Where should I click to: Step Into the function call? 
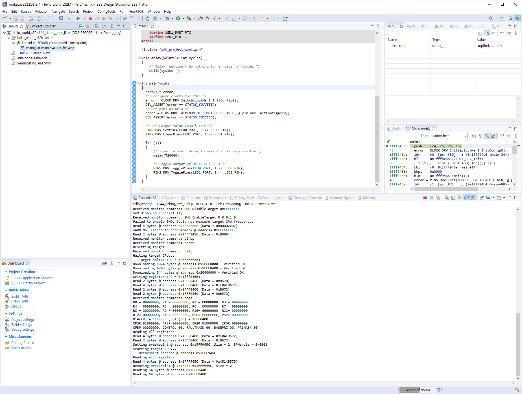tap(104, 18)
